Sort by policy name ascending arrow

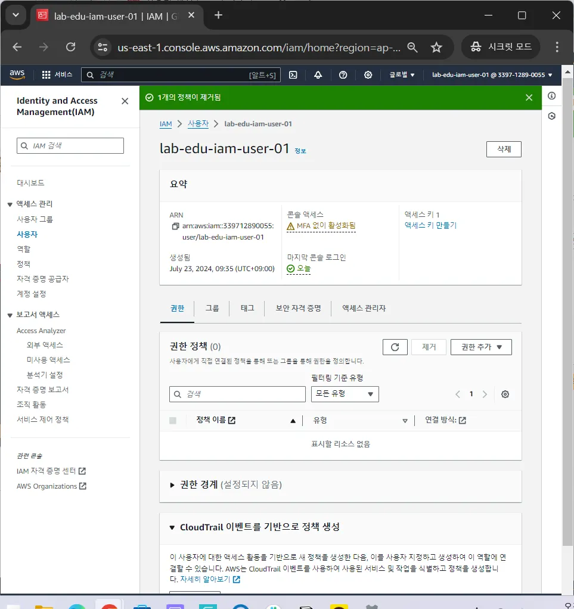pos(293,421)
